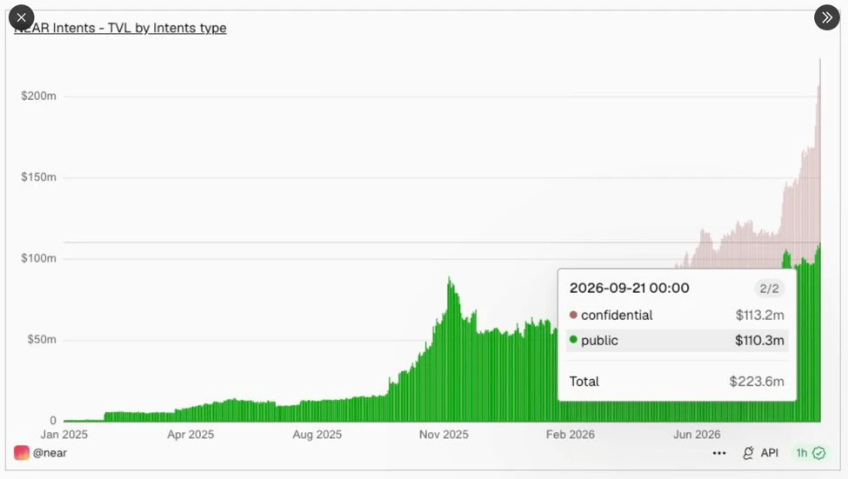Click the Feb 2026 x-axis label
Screen dimensions: 848x479
570,435
